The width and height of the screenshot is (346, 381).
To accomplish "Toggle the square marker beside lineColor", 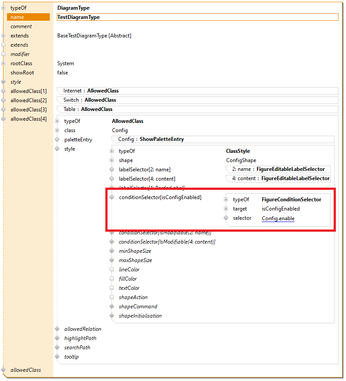I will click(112, 270).
